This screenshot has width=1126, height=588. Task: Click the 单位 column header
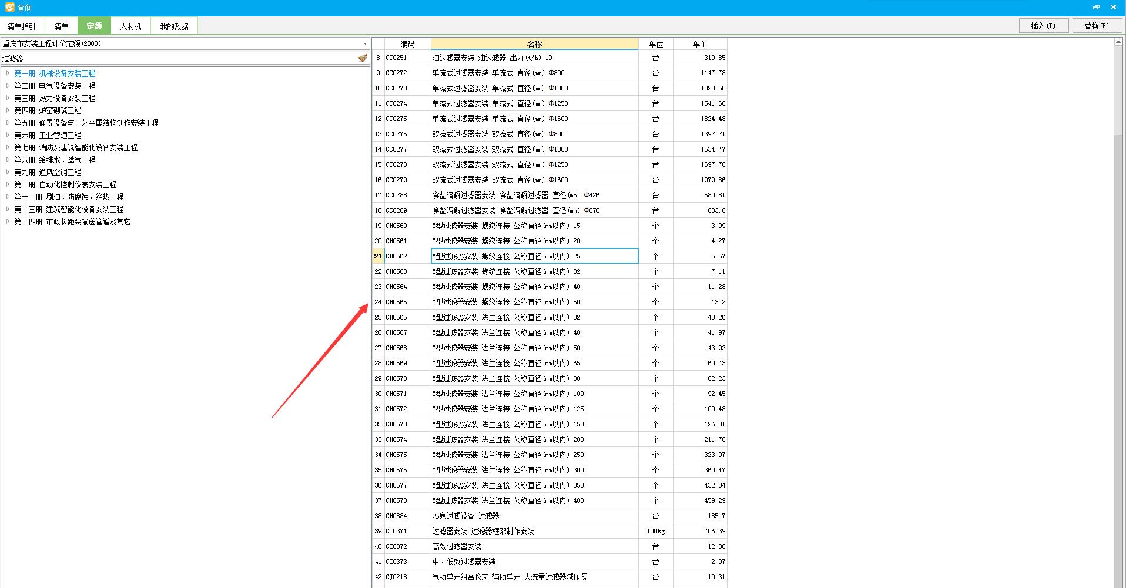point(656,44)
